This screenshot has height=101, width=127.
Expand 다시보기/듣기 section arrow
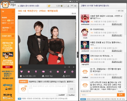(x=13, y=36)
